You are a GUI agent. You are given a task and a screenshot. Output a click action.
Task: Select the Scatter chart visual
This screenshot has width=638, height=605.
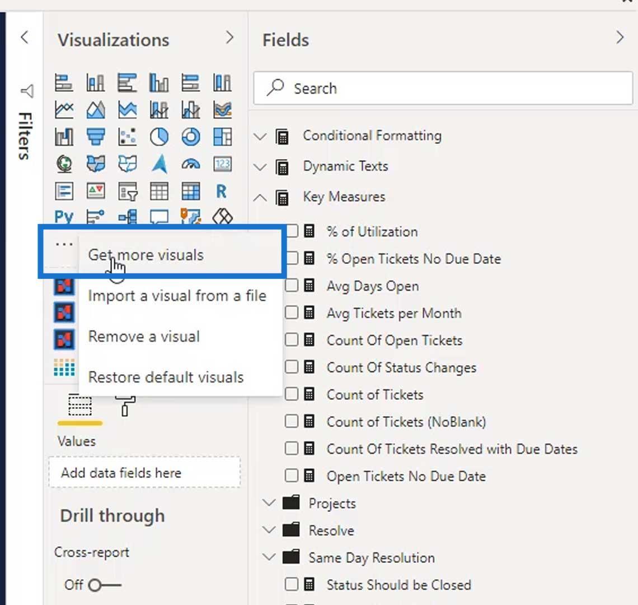[x=128, y=137]
